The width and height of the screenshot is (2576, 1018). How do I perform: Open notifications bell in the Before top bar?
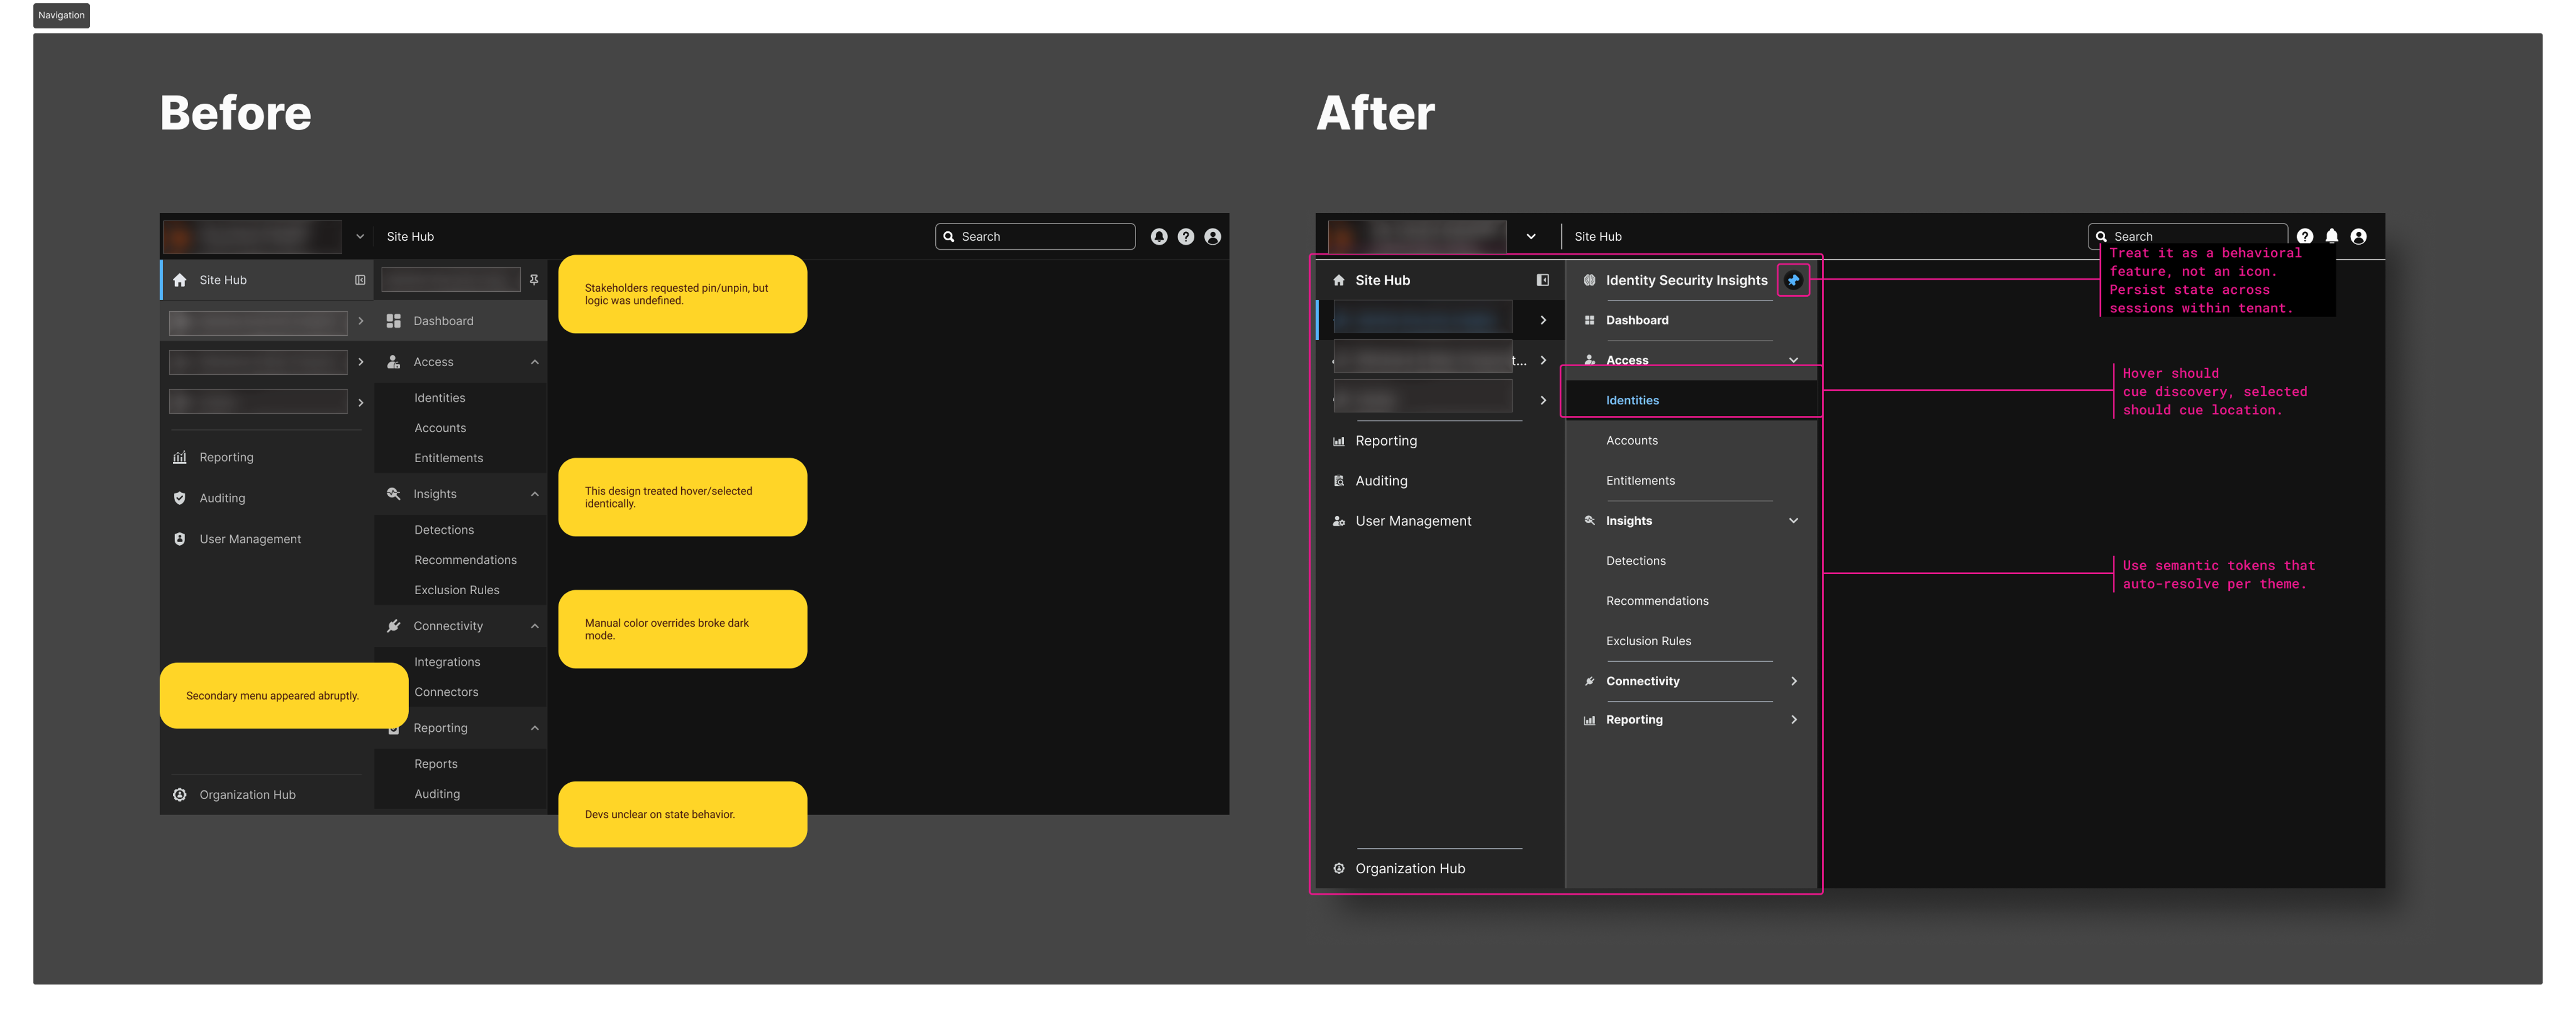tap(1159, 237)
